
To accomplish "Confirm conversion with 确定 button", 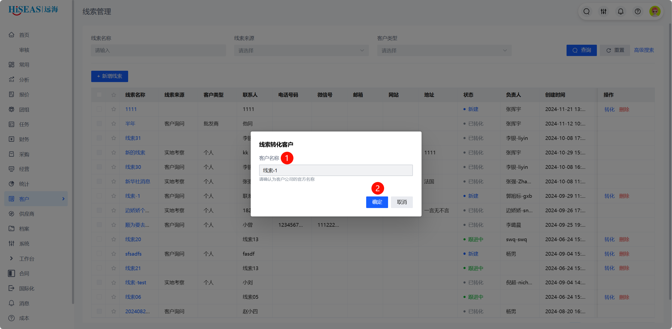I will (x=377, y=202).
